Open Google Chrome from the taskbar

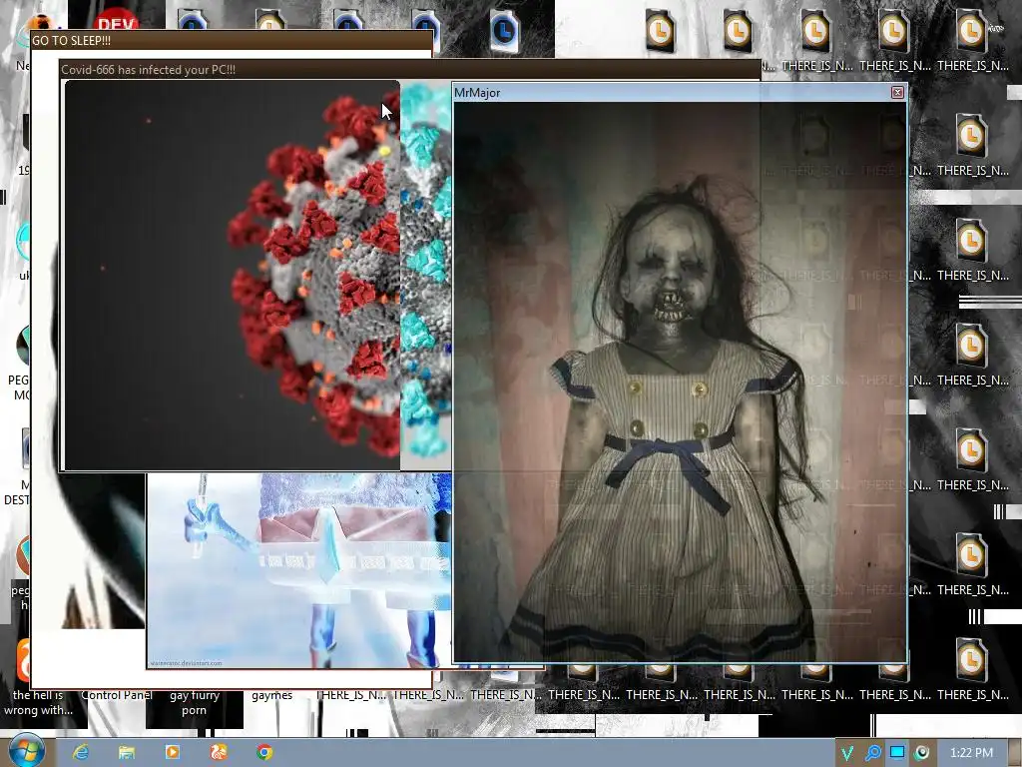(x=263, y=752)
